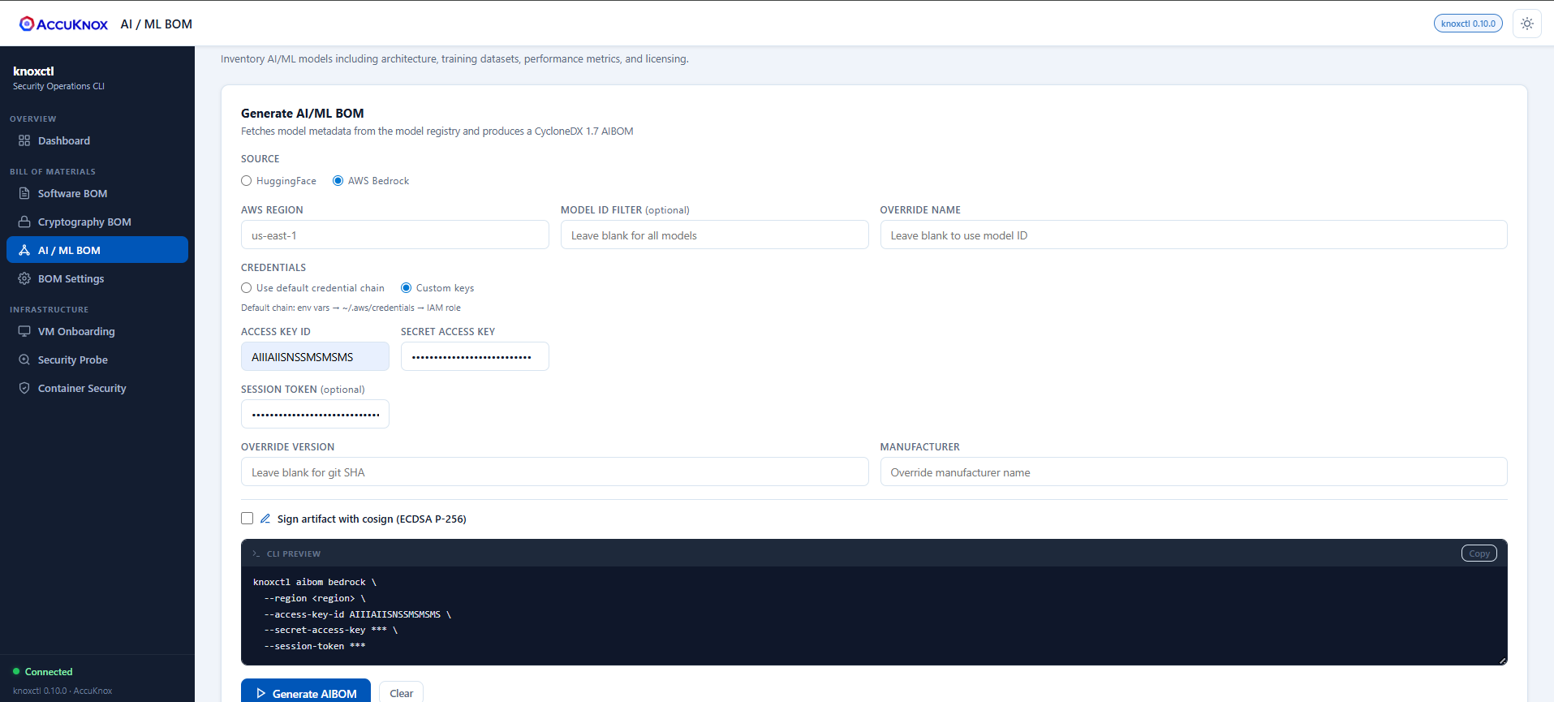
Task: Open BOM Settings page
Action: pyautogui.click(x=97, y=278)
